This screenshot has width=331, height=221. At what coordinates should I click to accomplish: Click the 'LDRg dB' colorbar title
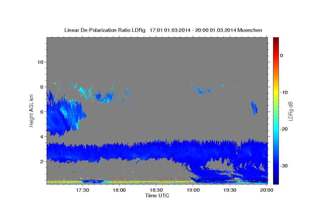(291, 111)
